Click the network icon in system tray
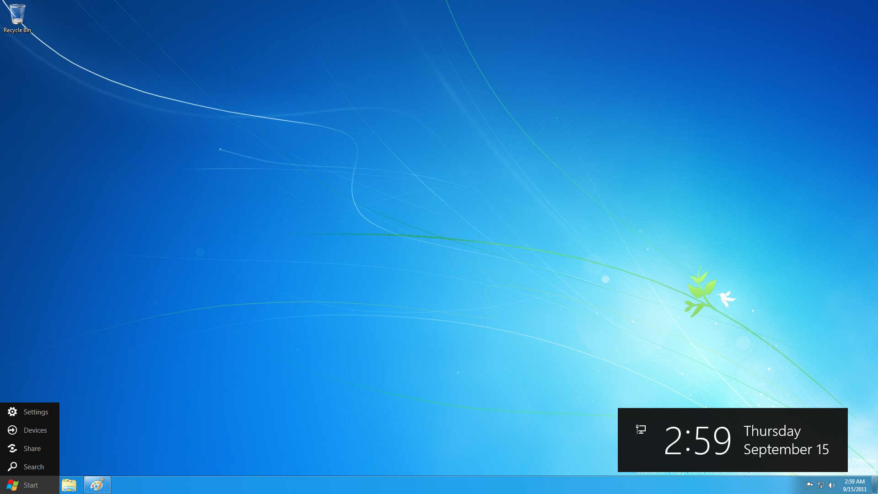 (x=821, y=485)
